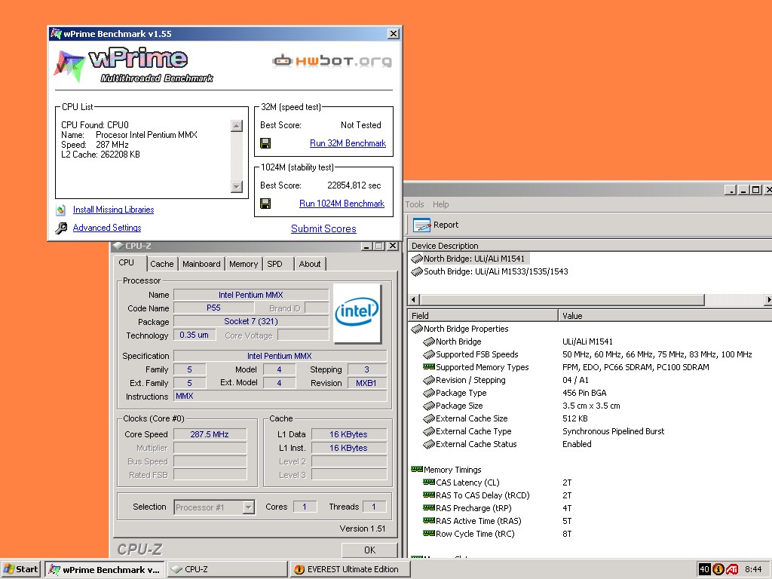Open the Help menu in EVEREST

pos(440,204)
